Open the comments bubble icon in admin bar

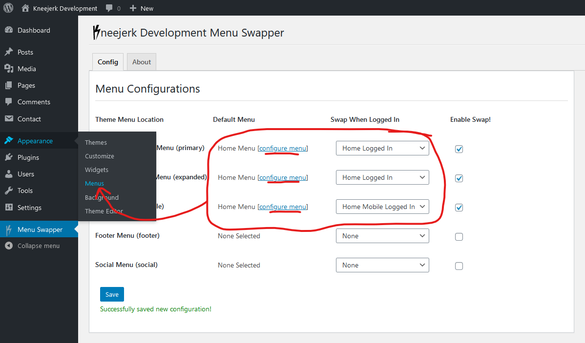pos(109,8)
